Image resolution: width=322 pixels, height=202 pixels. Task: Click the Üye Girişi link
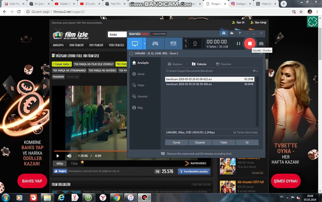coord(258,22)
